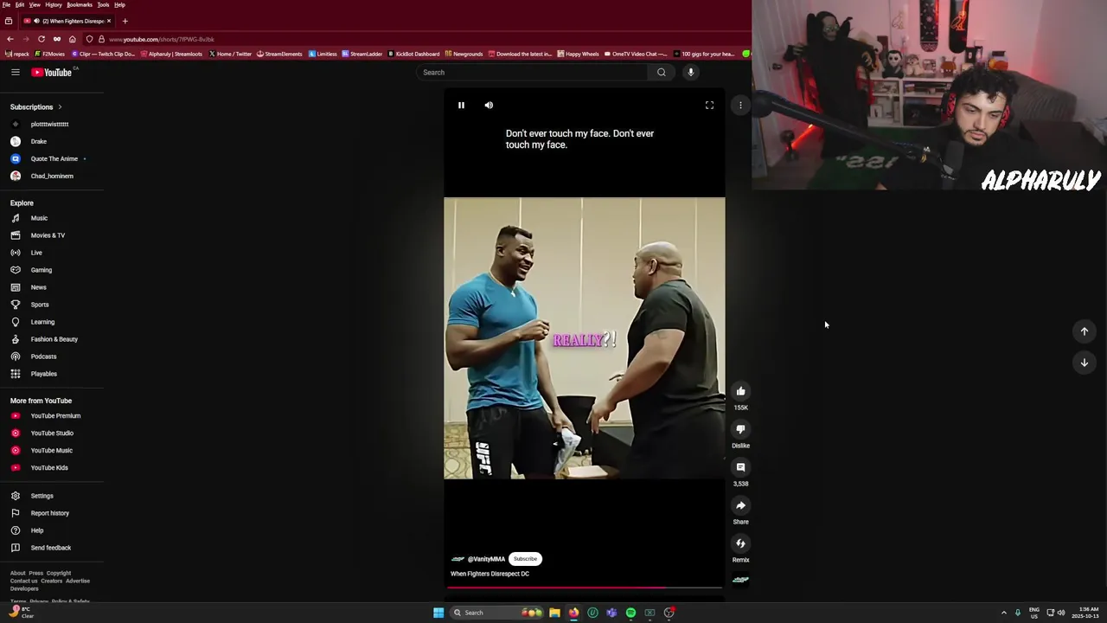Open YouTube Music
This screenshot has width=1107, height=623.
52,450
